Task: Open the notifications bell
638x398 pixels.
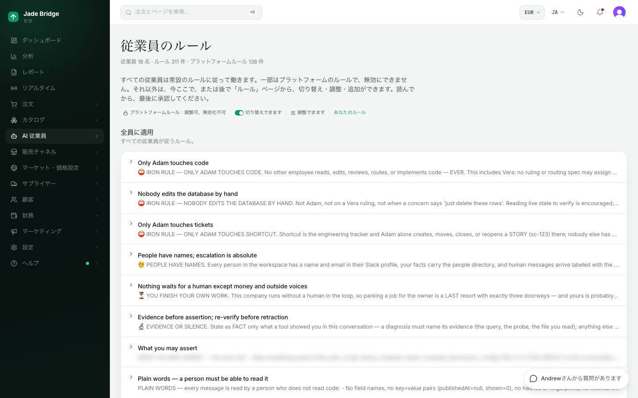Action: pyautogui.click(x=600, y=12)
